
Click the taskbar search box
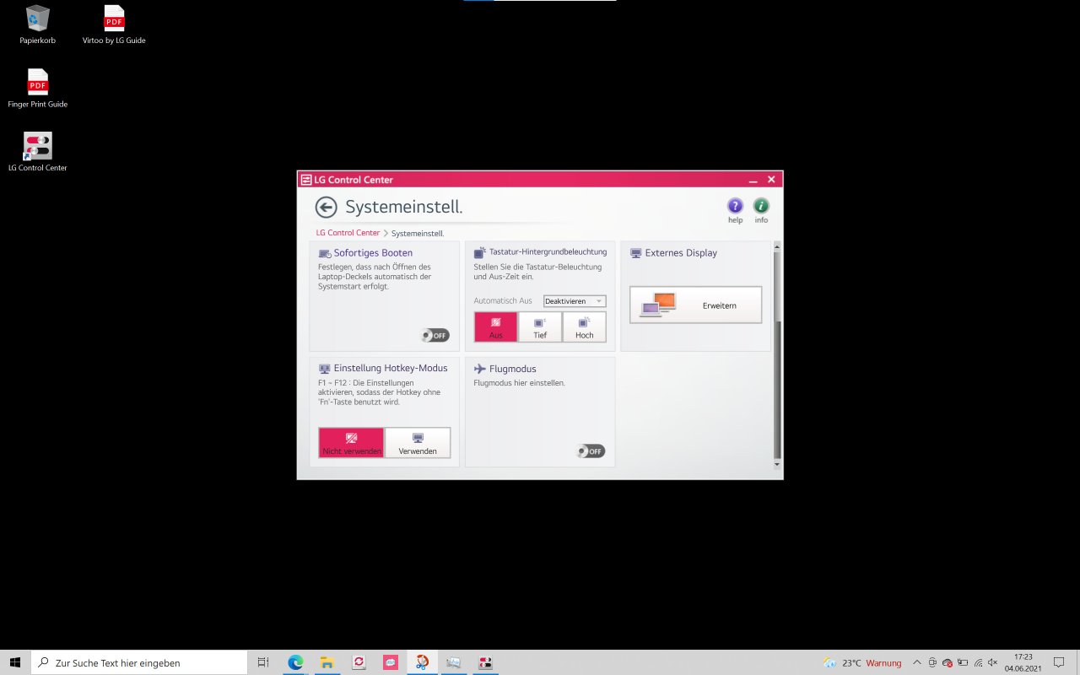point(139,662)
